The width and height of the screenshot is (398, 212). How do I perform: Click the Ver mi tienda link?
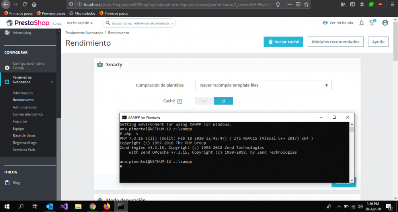pos(338,23)
